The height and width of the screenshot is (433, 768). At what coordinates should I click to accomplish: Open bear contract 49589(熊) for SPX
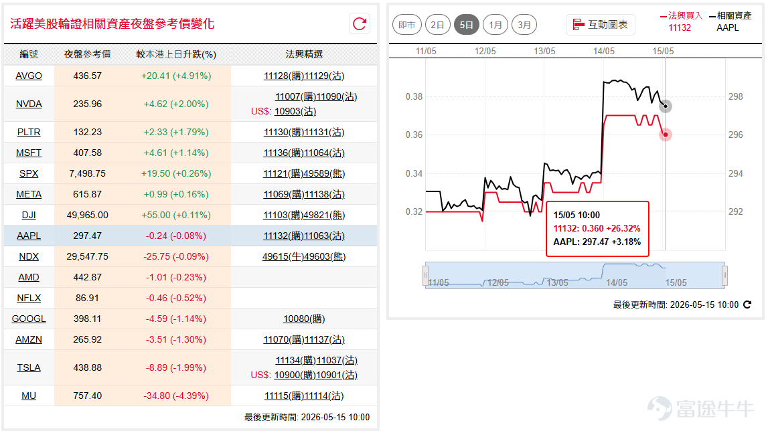[x=324, y=173]
